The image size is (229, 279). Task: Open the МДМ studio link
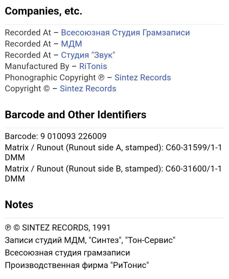pyautogui.click(x=71, y=44)
